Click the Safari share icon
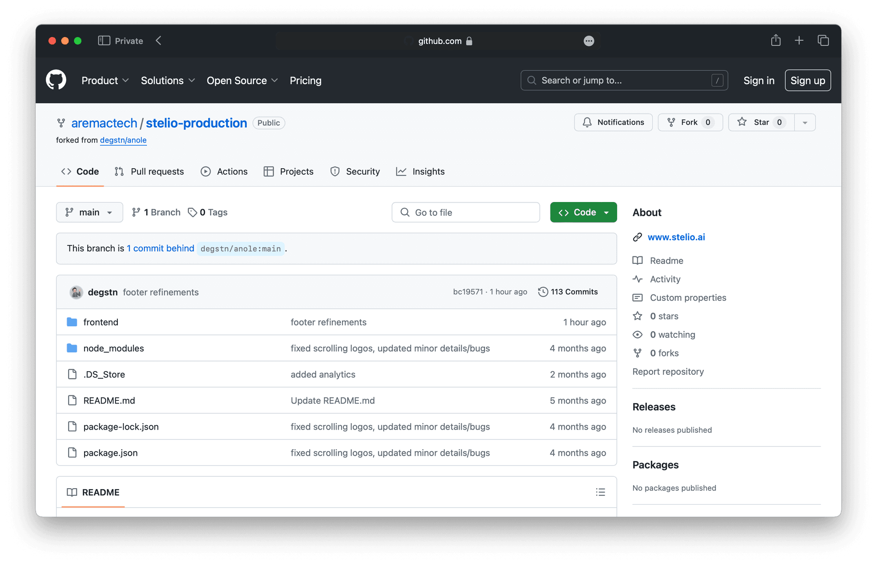877x564 pixels. click(776, 40)
